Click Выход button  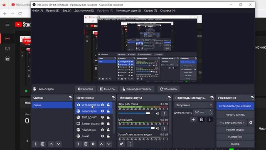click(x=235, y=144)
